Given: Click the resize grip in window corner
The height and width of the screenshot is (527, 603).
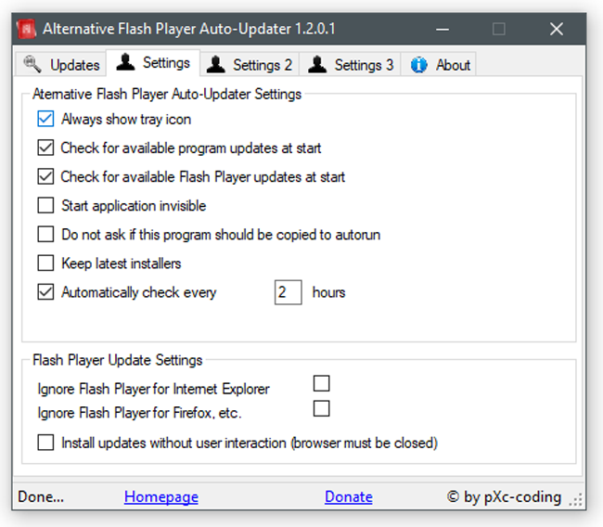Looking at the screenshot, I should pyautogui.click(x=578, y=502).
